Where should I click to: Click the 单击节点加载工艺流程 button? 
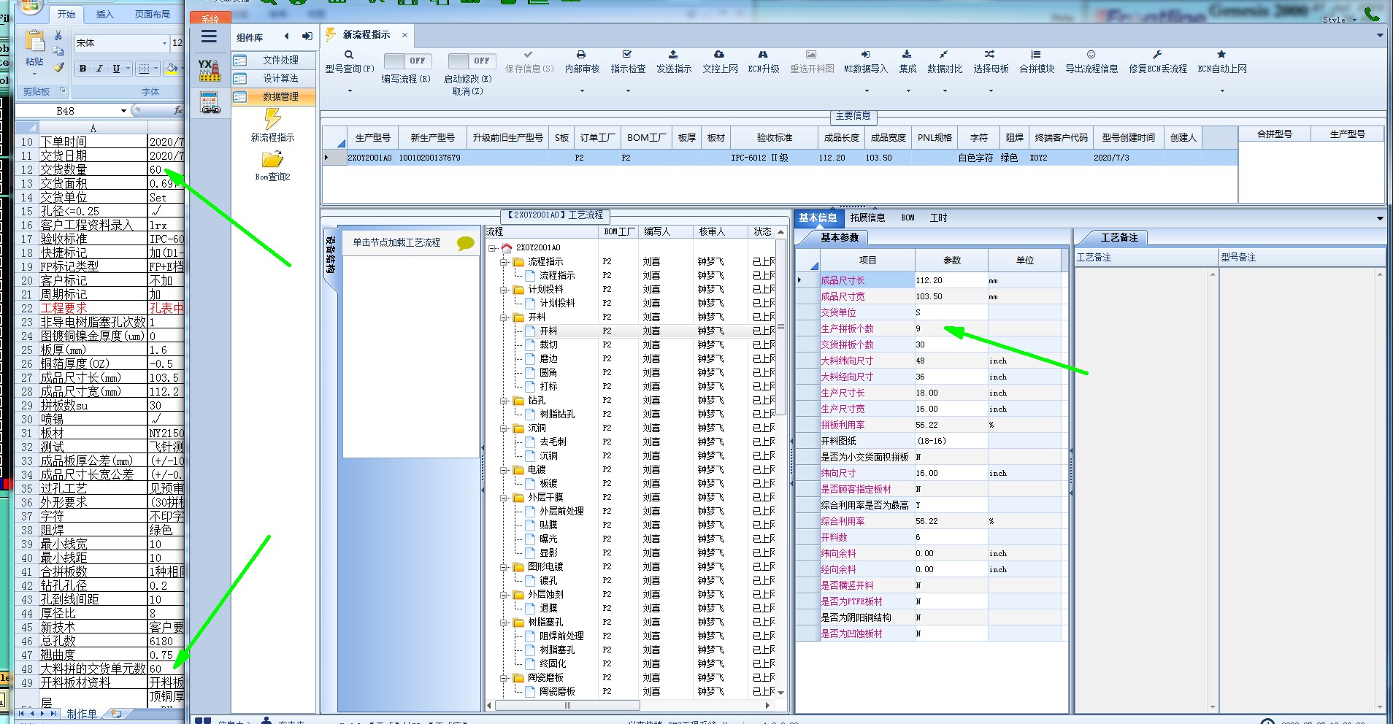pos(396,242)
